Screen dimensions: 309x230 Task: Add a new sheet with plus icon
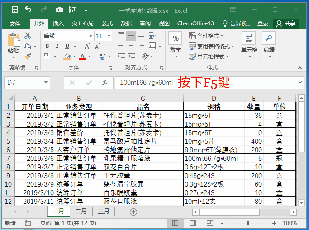[x=133, y=212]
